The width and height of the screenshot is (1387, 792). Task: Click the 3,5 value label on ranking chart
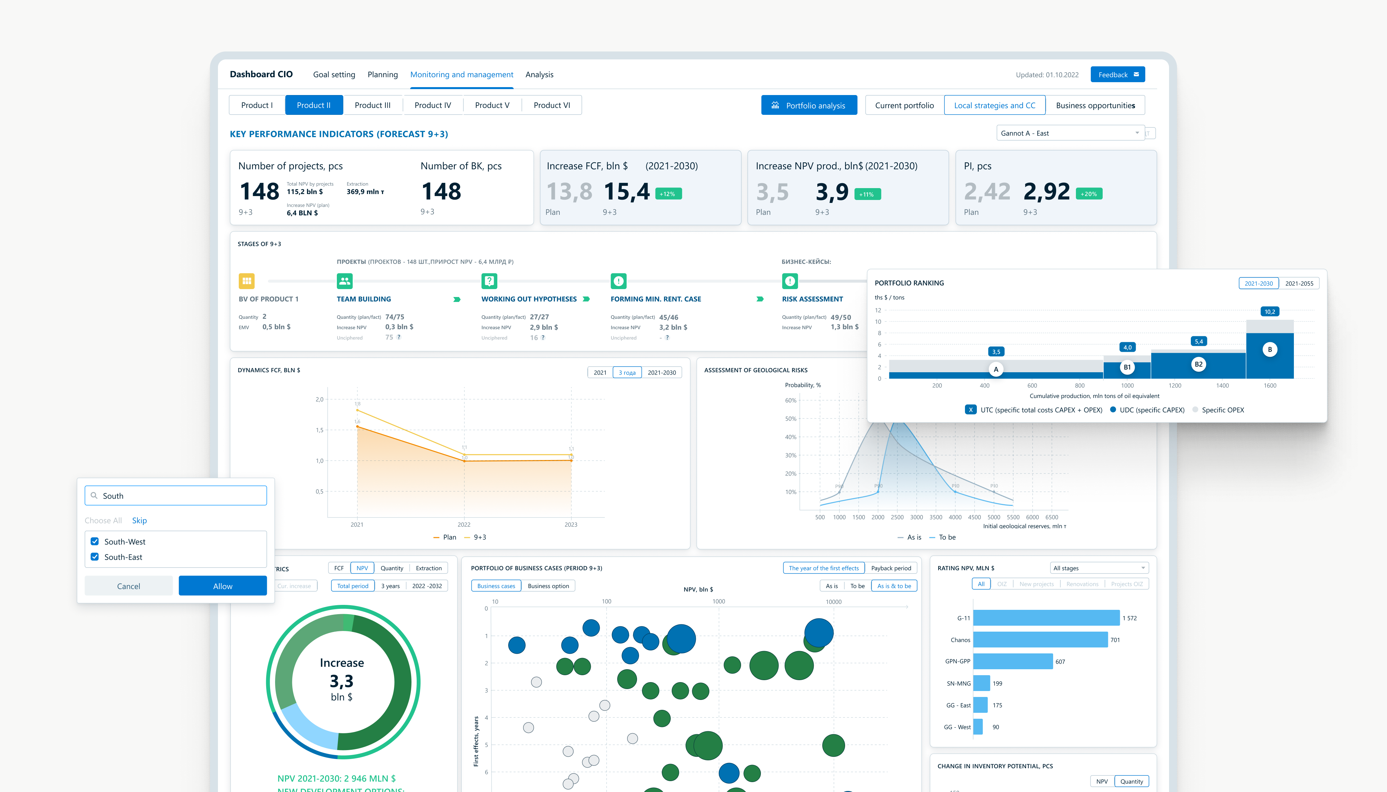996,351
